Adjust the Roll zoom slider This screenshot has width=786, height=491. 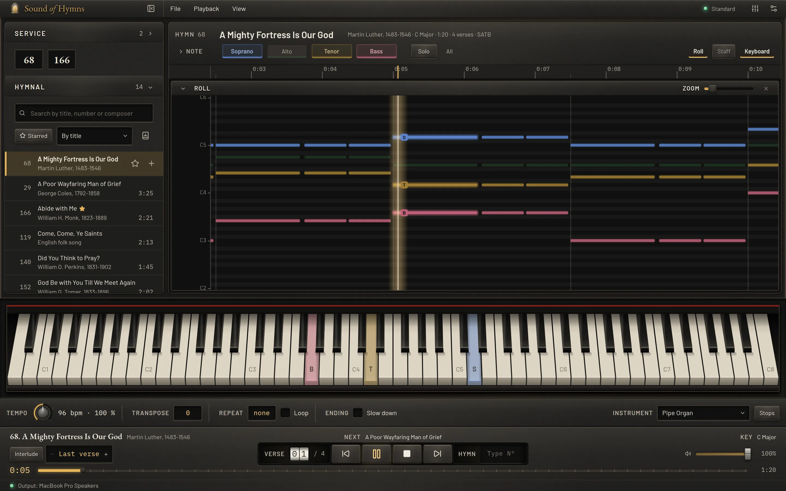(x=712, y=89)
